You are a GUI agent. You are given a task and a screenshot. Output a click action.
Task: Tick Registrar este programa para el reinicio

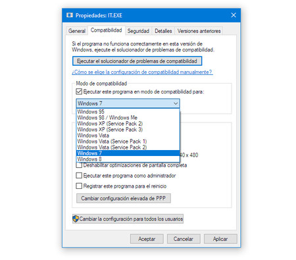coord(79,186)
